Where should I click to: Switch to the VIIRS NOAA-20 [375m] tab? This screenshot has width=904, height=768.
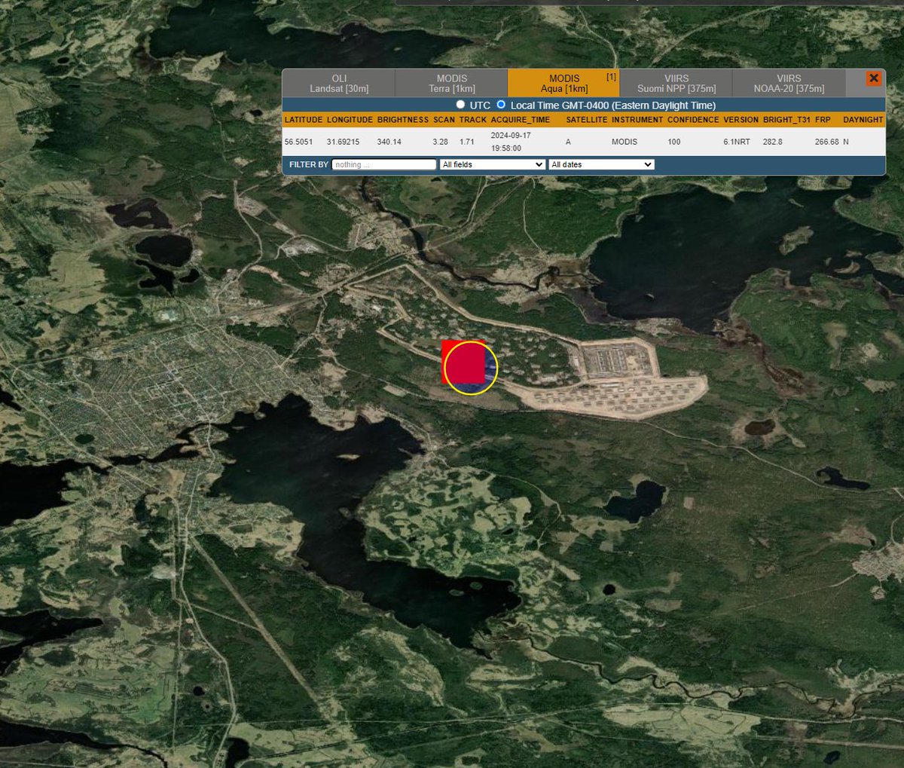pos(788,83)
